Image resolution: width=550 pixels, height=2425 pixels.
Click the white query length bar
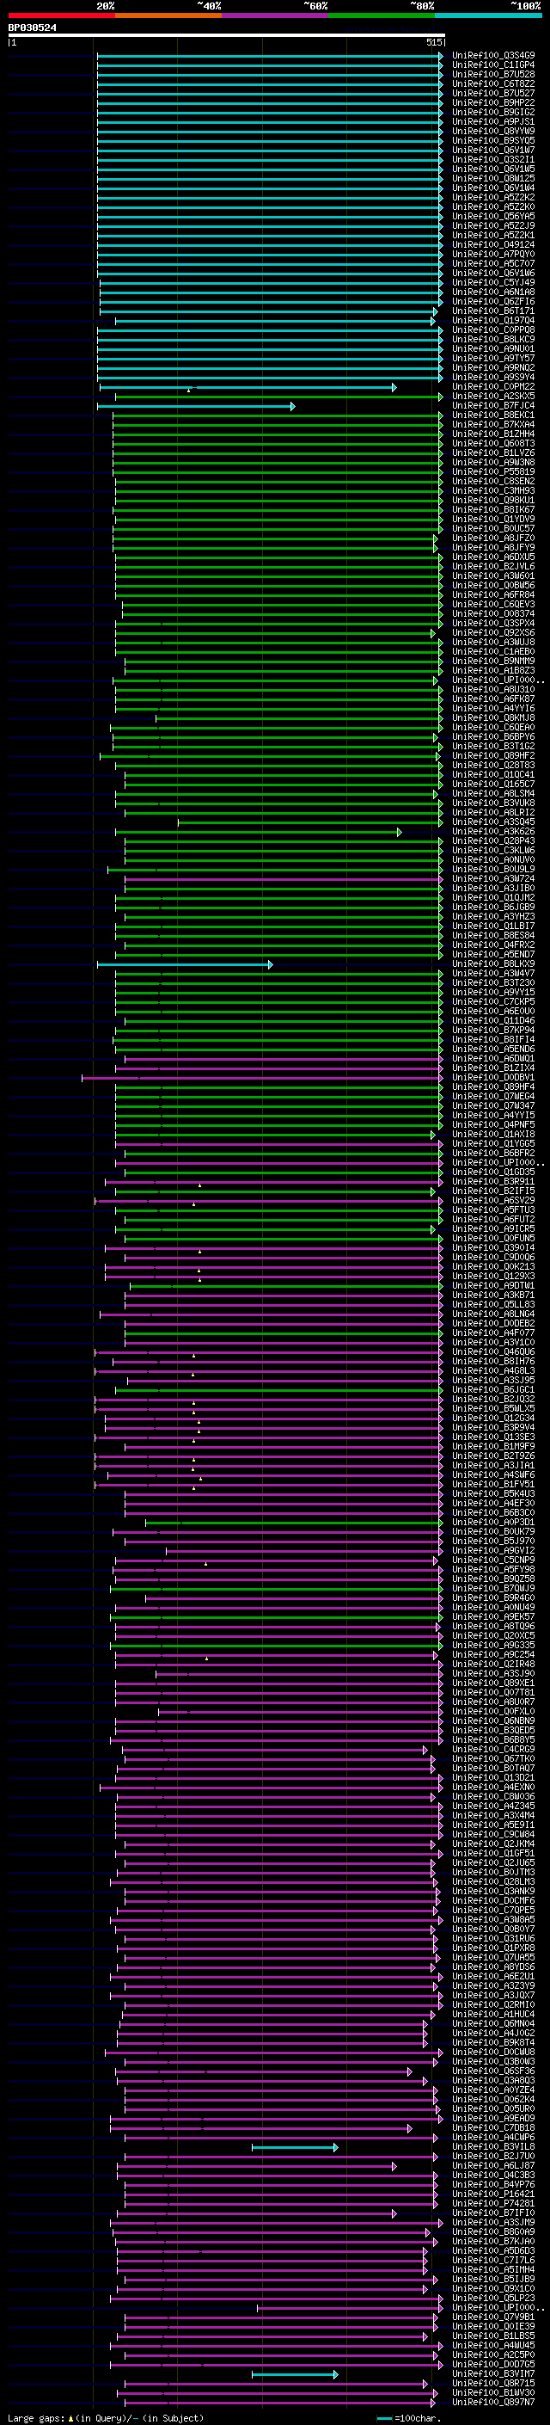(227, 36)
